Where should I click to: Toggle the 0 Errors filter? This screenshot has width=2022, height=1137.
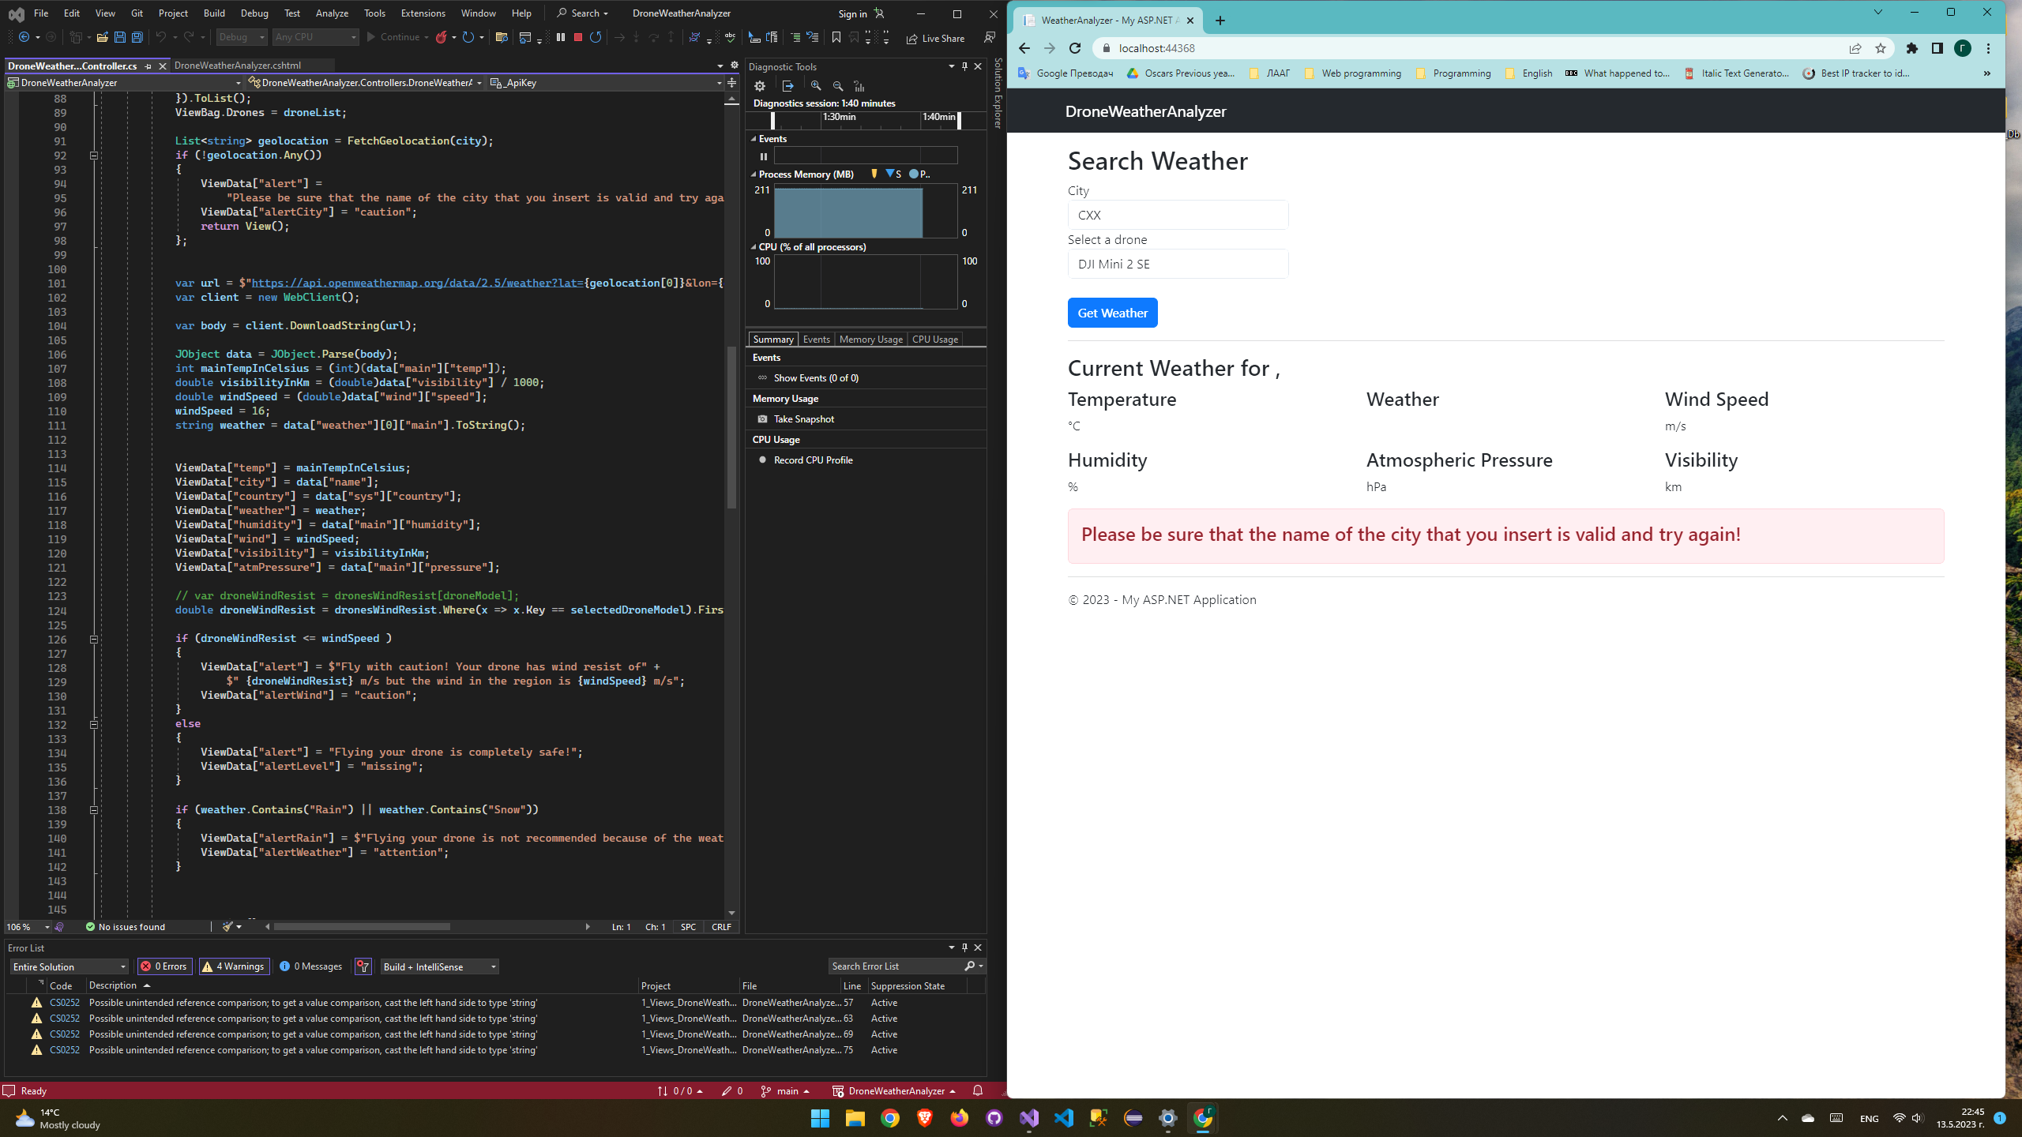pyautogui.click(x=163, y=966)
